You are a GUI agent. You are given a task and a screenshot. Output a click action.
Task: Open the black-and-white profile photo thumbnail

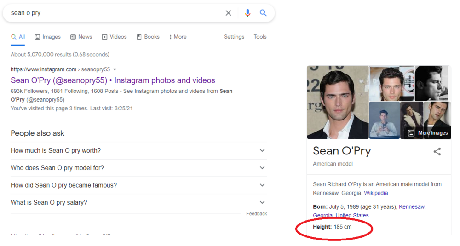[433, 83]
